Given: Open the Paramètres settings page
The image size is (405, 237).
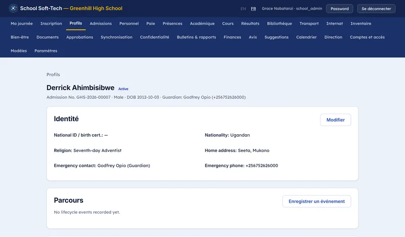Looking at the screenshot, I should pyautogui.click(x=46, y=51).
